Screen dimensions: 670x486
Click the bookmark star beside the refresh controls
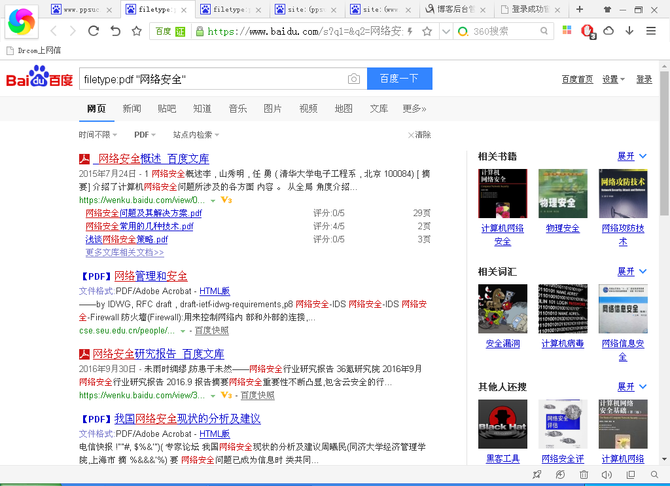[136, 31]
